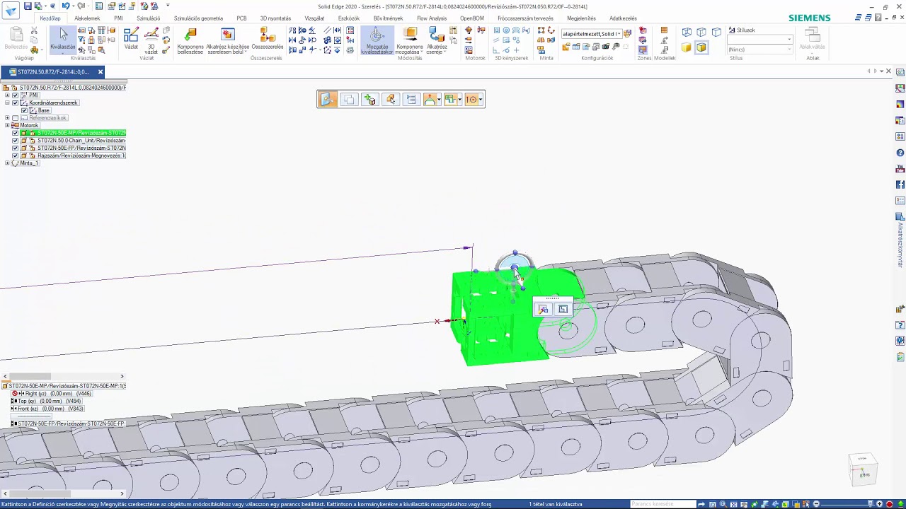Toggle Rajzszám/Revíziószám-Megnevezés checkbox
The image size is (906, 509).
pos(15,156)
